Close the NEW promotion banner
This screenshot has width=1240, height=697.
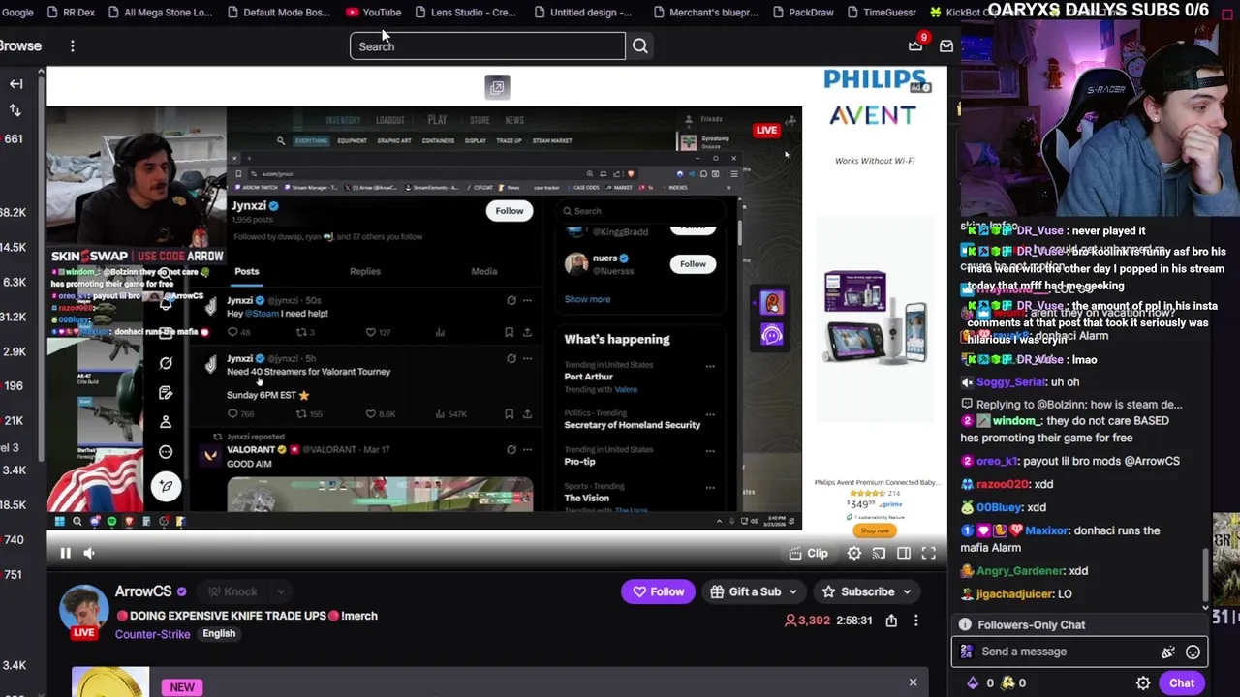913,682
